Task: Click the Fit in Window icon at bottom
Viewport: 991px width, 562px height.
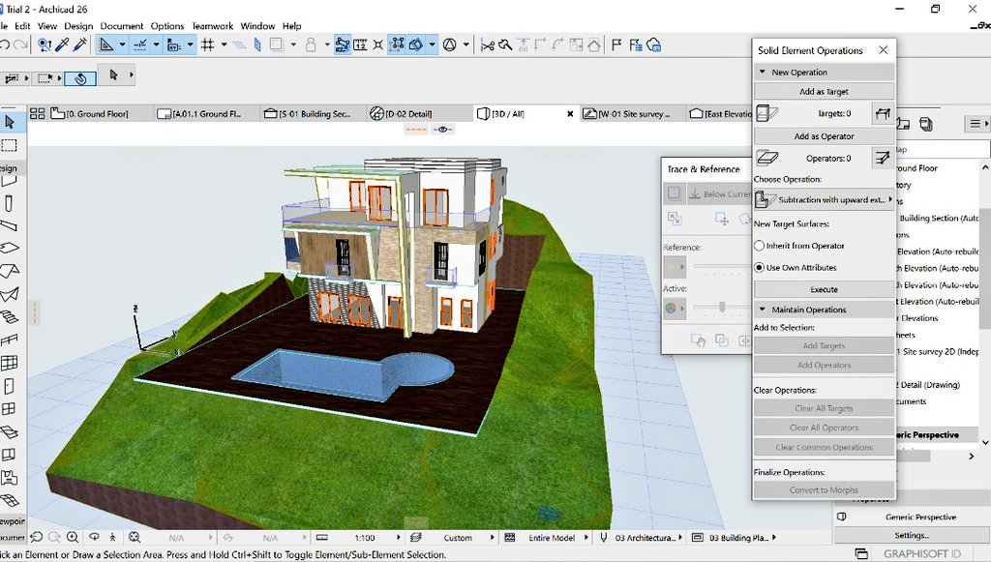Action: 134,538
